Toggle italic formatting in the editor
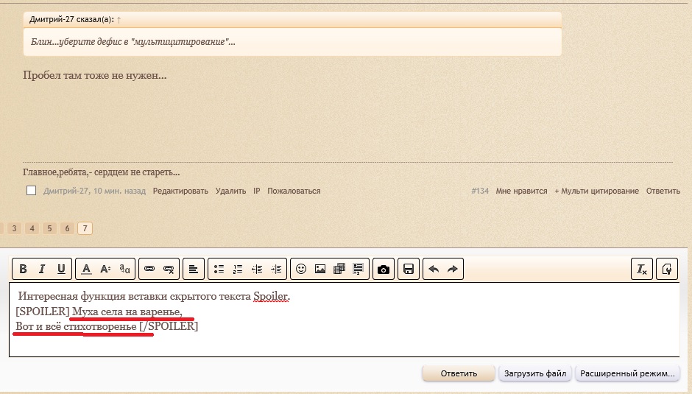 pyautogui.click(x=43, y=269)
